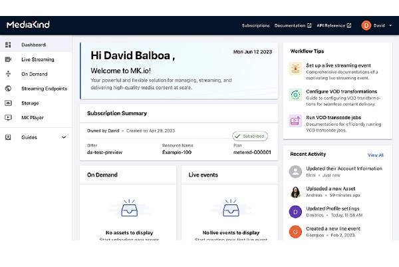Click 'Updated their Account Information' activity
Viewport: 399px width, 267px height.
click(x=344, y=168)
